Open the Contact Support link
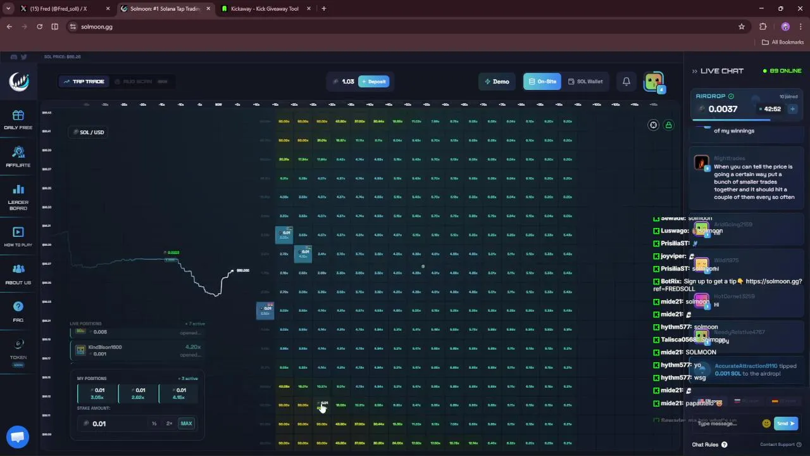The height and width of the screenshot is (456, 810). coord(781,445)
